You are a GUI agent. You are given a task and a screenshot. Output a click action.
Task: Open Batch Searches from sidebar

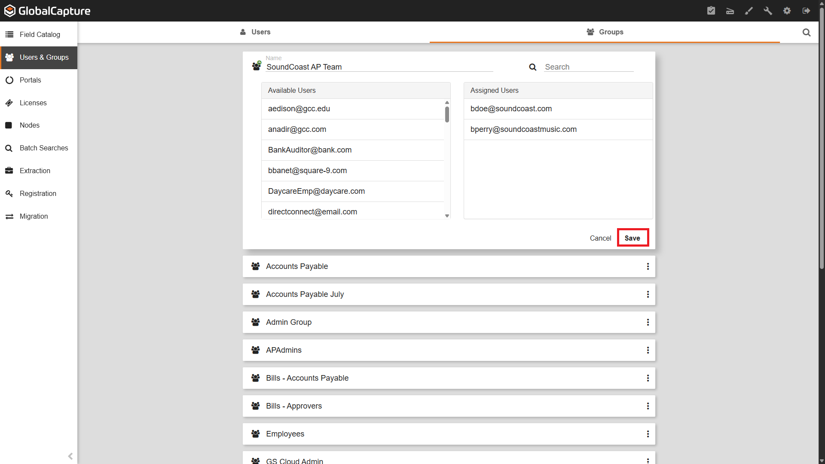pyautogui.click(x=39, y=148)
